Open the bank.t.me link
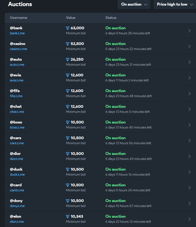This screenshot has width=196, height=227. click(x=17, y=33)
